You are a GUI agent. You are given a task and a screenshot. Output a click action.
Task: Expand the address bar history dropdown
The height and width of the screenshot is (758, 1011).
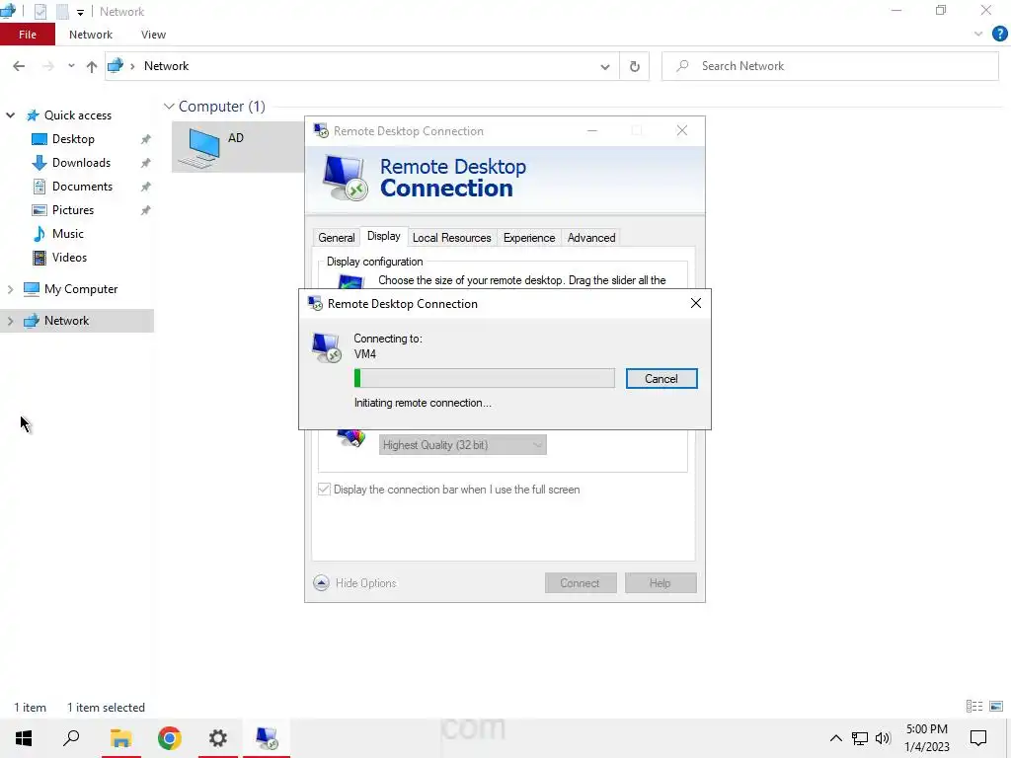pyautogui.click(x=605, y=66)
